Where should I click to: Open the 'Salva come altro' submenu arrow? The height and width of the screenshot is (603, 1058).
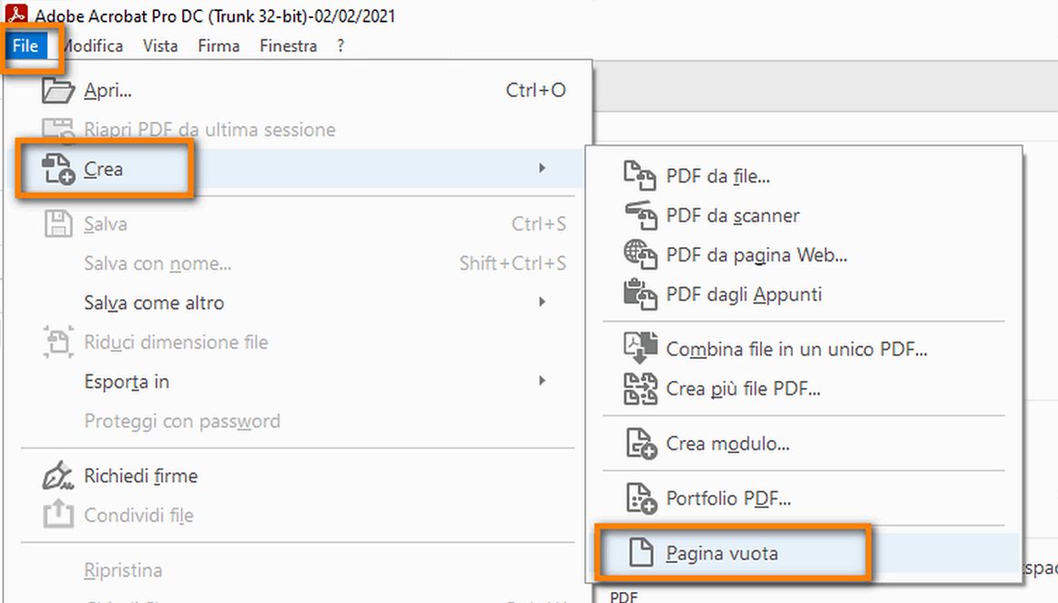pyautogui.click(x=542, y=302)
